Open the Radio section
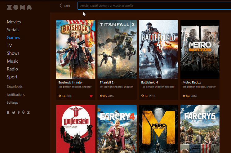This screenshot has width=231, height=153. pyautogui.click(x=12, y=69)
